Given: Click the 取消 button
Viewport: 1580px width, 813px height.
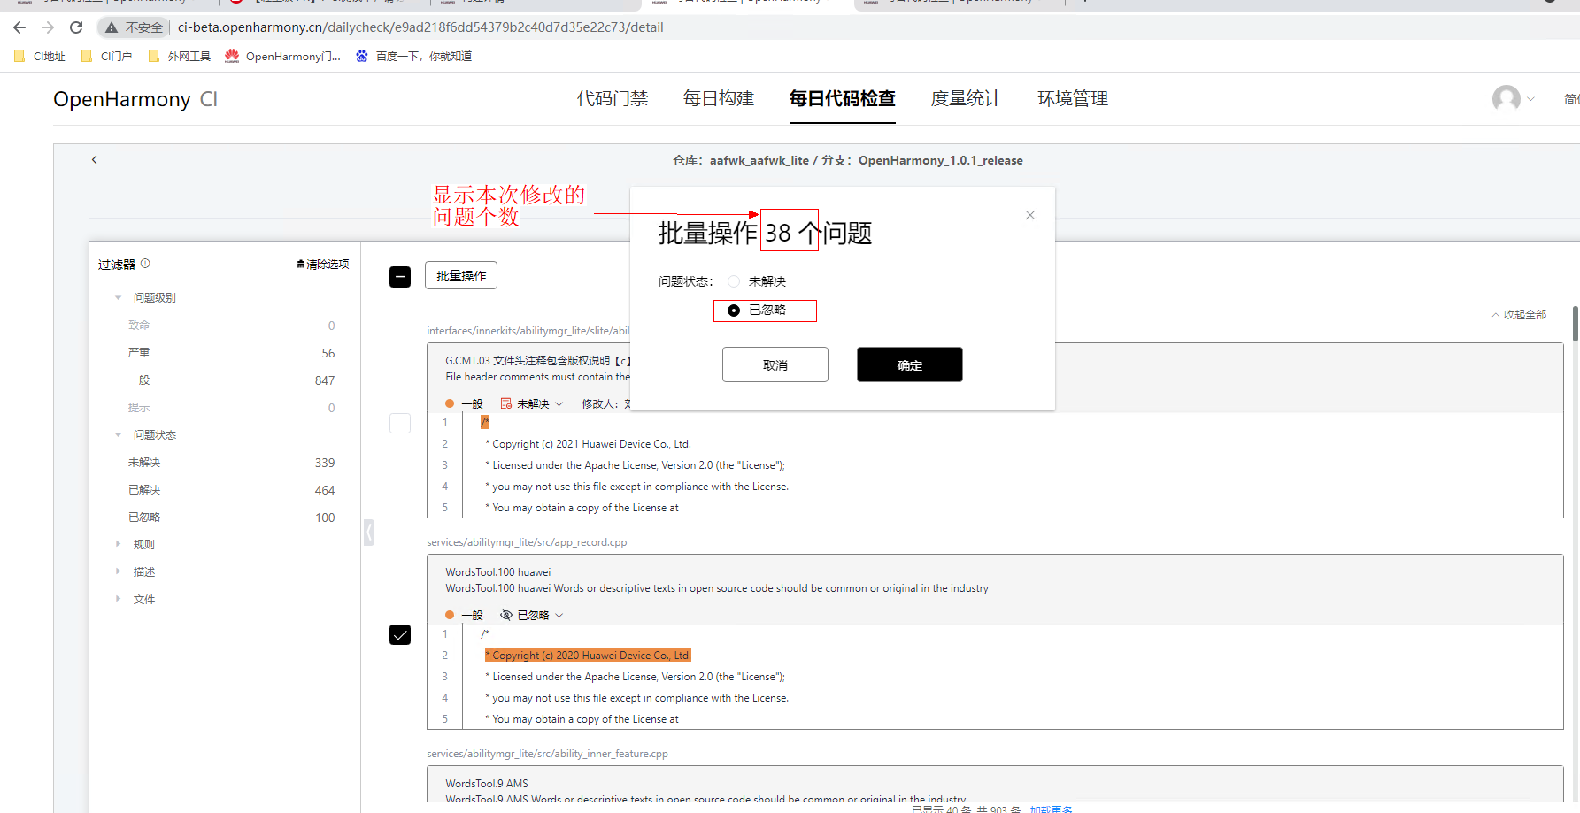Looking at the screenshot, I should tap(775, 364).
